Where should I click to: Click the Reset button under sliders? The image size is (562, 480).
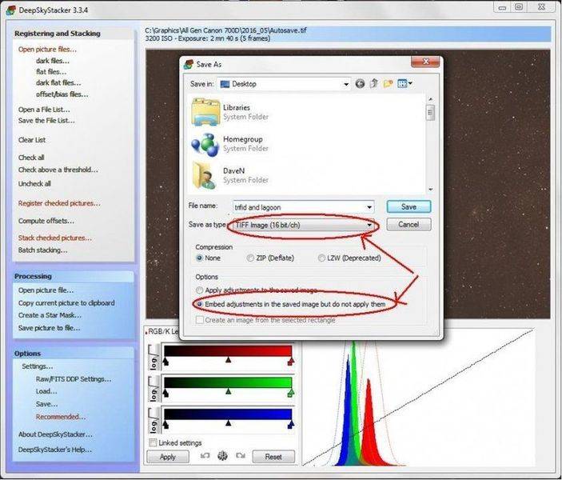click(x=273, y=457)
